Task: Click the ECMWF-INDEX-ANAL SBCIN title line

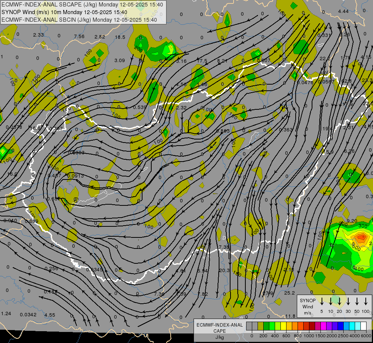Action: pyautogui.click(x=79, y=20)
